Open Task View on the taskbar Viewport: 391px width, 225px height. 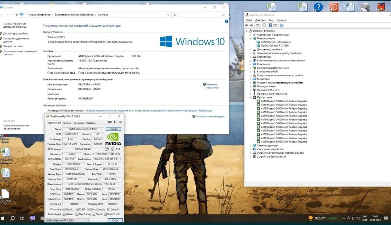(22, 218)
